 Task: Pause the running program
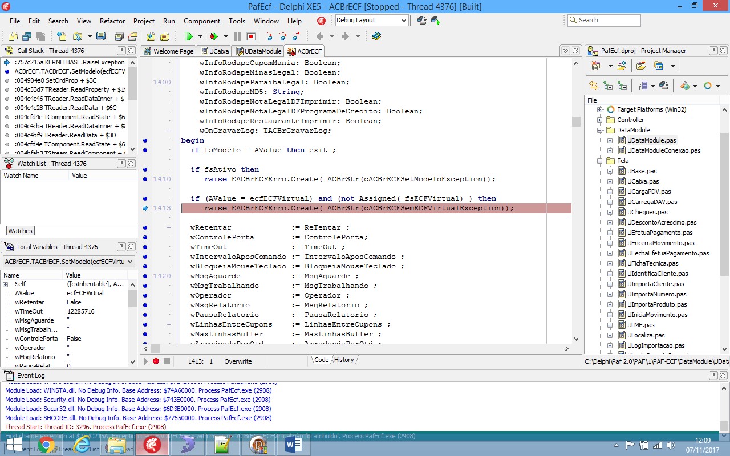pos(237,36)
